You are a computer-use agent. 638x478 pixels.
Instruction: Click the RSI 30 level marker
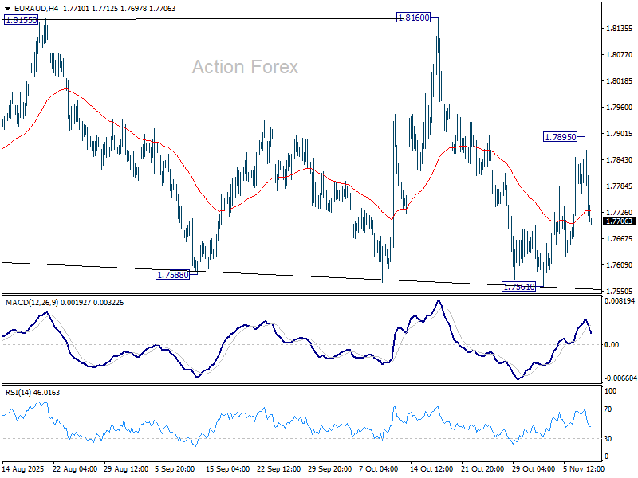(x=608, y=438)
